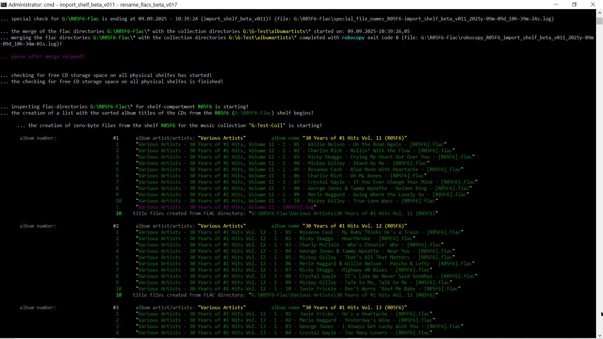Viewport: 603px width, 339px height.
Task: Click album name "30 Years of #1 Hits Vol. 12 (R05F6)"
Action: point(355,226)
